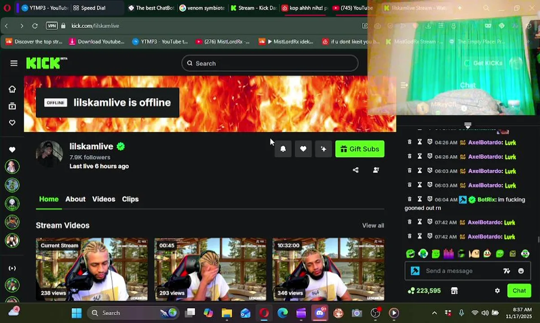Focus the Send a message field
540x323 pixels.
click(x=462, y=271)
